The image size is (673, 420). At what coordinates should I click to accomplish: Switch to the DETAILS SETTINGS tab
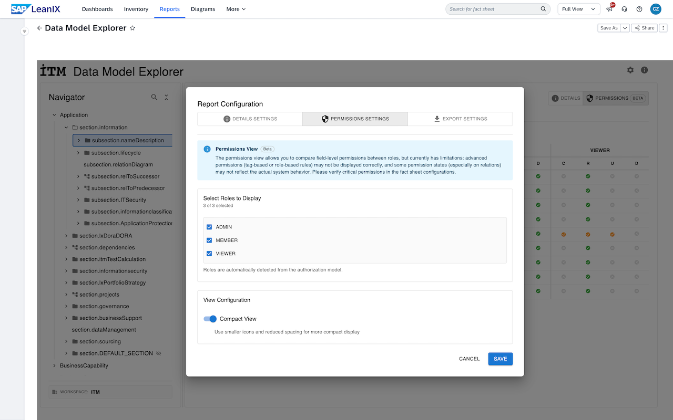250,119
